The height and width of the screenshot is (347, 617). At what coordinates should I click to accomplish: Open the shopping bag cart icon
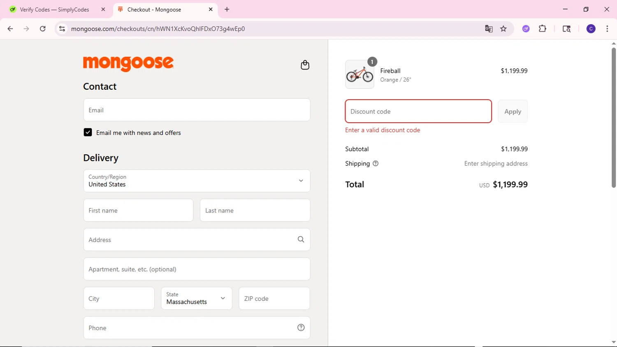click(x=305, y=65)
